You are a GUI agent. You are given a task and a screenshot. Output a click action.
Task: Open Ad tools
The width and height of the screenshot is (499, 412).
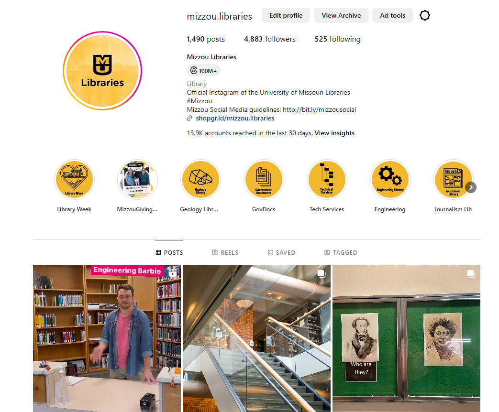[x=392, y=15]
